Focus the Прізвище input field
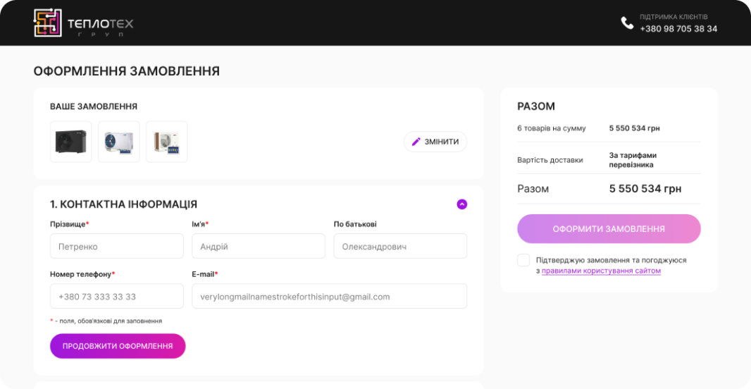The width and height of the screenshot is (751, 389). point(116,247)
